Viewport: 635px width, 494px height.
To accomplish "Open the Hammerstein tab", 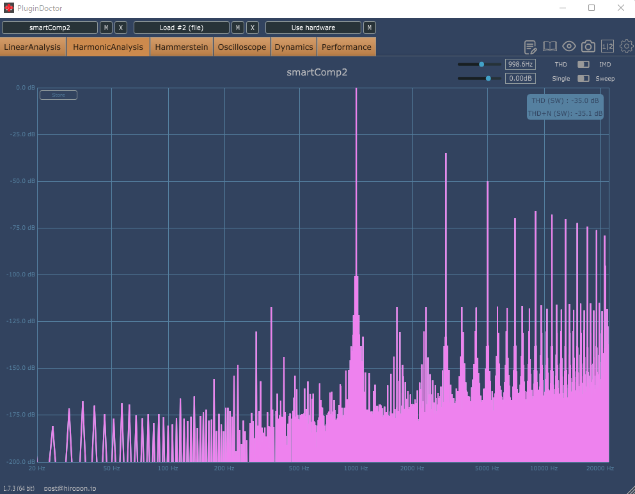I will (x=182, y=47).
